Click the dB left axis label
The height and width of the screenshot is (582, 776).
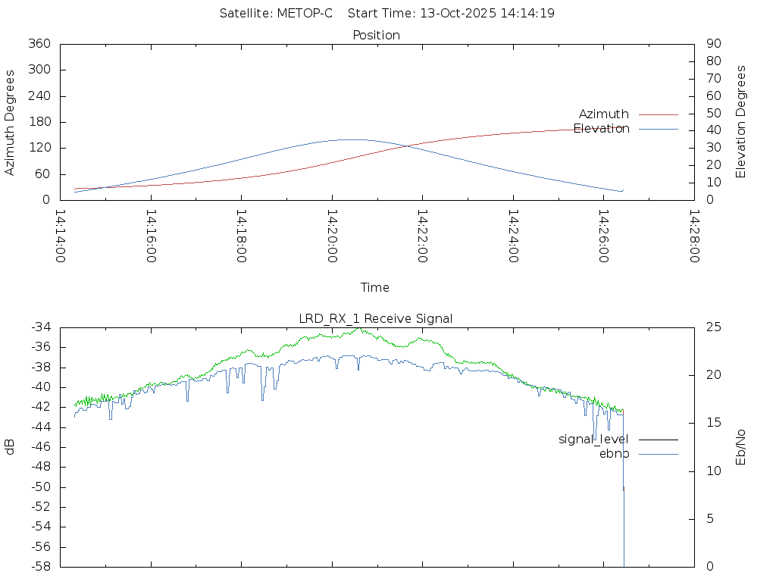point(10,447)
